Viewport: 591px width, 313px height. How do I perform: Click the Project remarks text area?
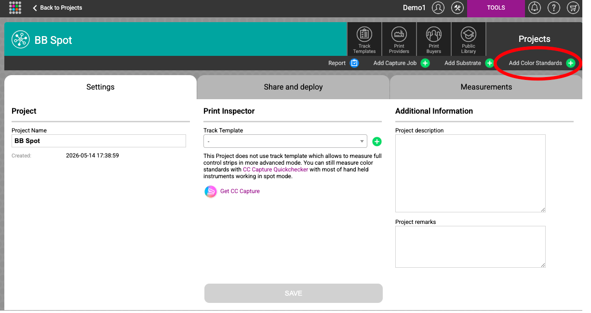(x=470, y=247)
